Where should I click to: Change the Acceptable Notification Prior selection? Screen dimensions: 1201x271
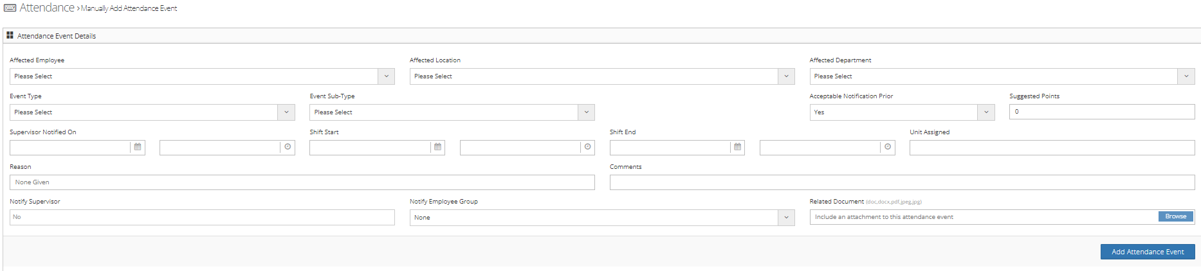(x=986, y=112)
